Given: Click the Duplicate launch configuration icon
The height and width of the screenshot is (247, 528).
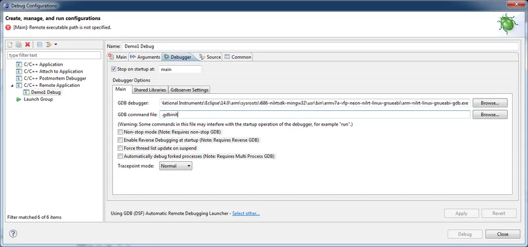Looking at the screenshot, I should pyautogui.click(x=19, y=45).
